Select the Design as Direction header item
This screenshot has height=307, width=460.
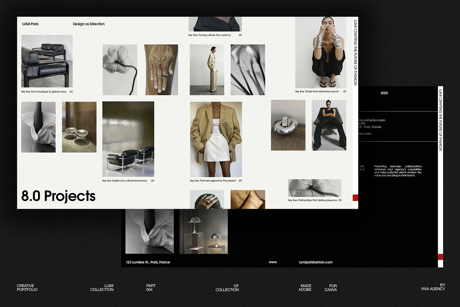click(89, 24)
